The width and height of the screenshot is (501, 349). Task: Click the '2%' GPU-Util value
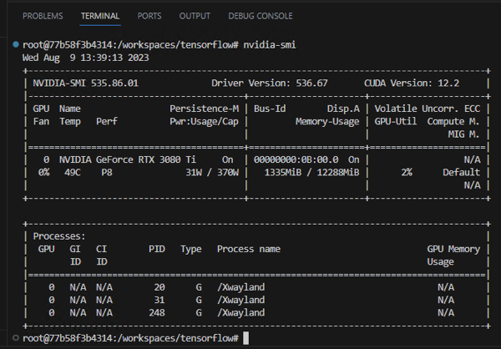click(x=407, y=172)
